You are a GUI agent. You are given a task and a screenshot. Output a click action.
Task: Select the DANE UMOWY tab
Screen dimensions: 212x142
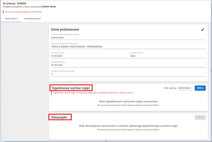click(x=11, y=18)
